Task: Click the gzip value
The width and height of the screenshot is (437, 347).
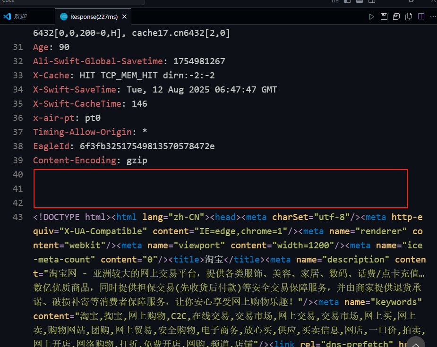Action: point(137,161)
